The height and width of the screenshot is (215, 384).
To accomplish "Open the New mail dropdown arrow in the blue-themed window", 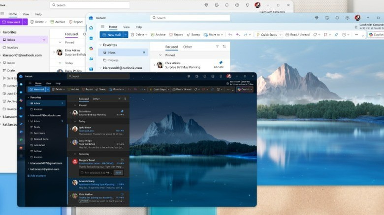I will (x=126, y=35).
